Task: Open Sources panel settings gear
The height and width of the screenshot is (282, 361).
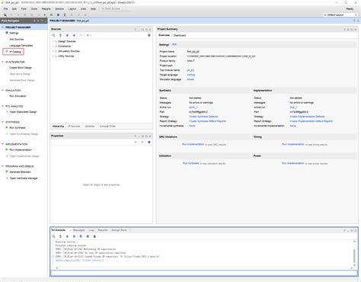Action: point(149,35)
